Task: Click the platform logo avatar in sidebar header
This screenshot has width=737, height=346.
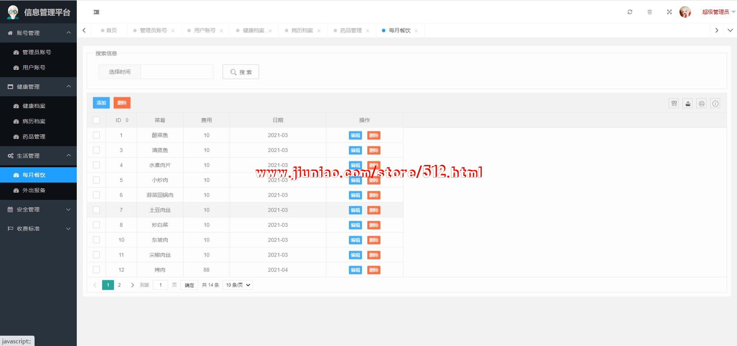Action: point(13,12)
